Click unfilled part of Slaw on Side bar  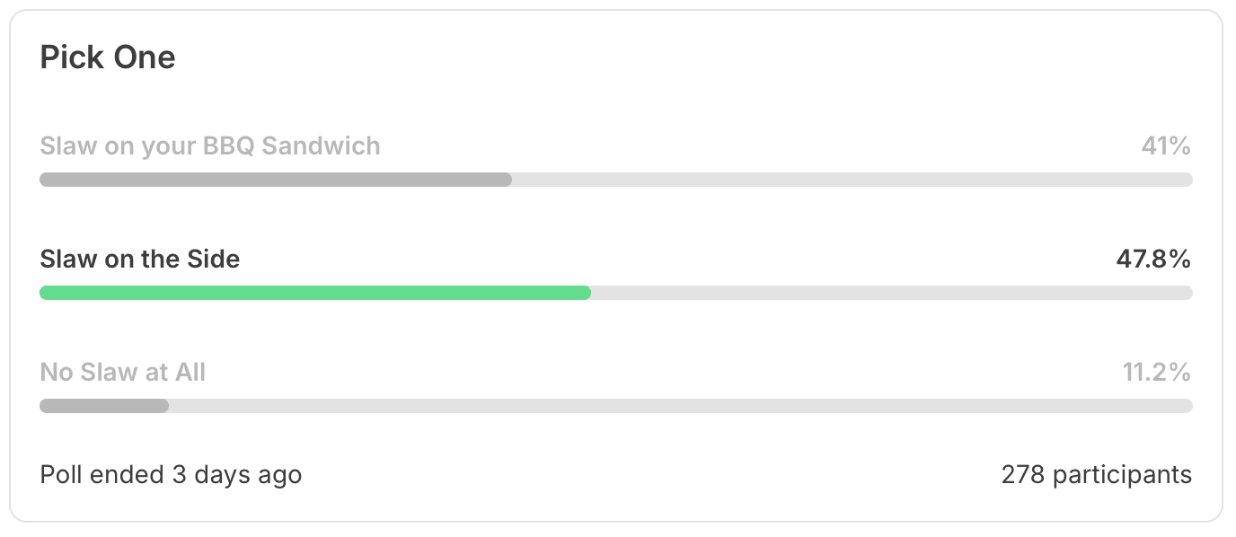coord(891,293)
